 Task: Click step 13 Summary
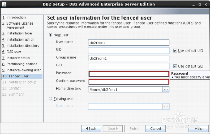pyautogui.click(x=13, y=95)
